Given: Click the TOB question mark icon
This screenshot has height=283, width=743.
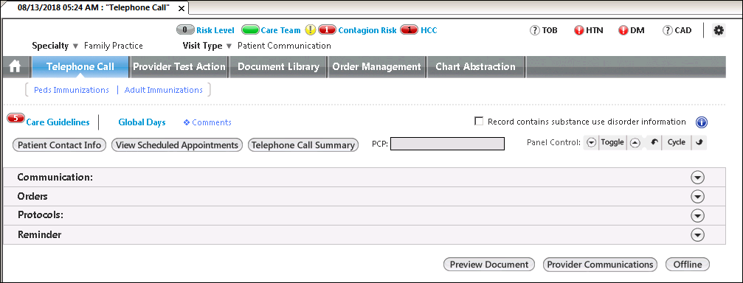Looking at the screenshot, I should coord(535,30).
